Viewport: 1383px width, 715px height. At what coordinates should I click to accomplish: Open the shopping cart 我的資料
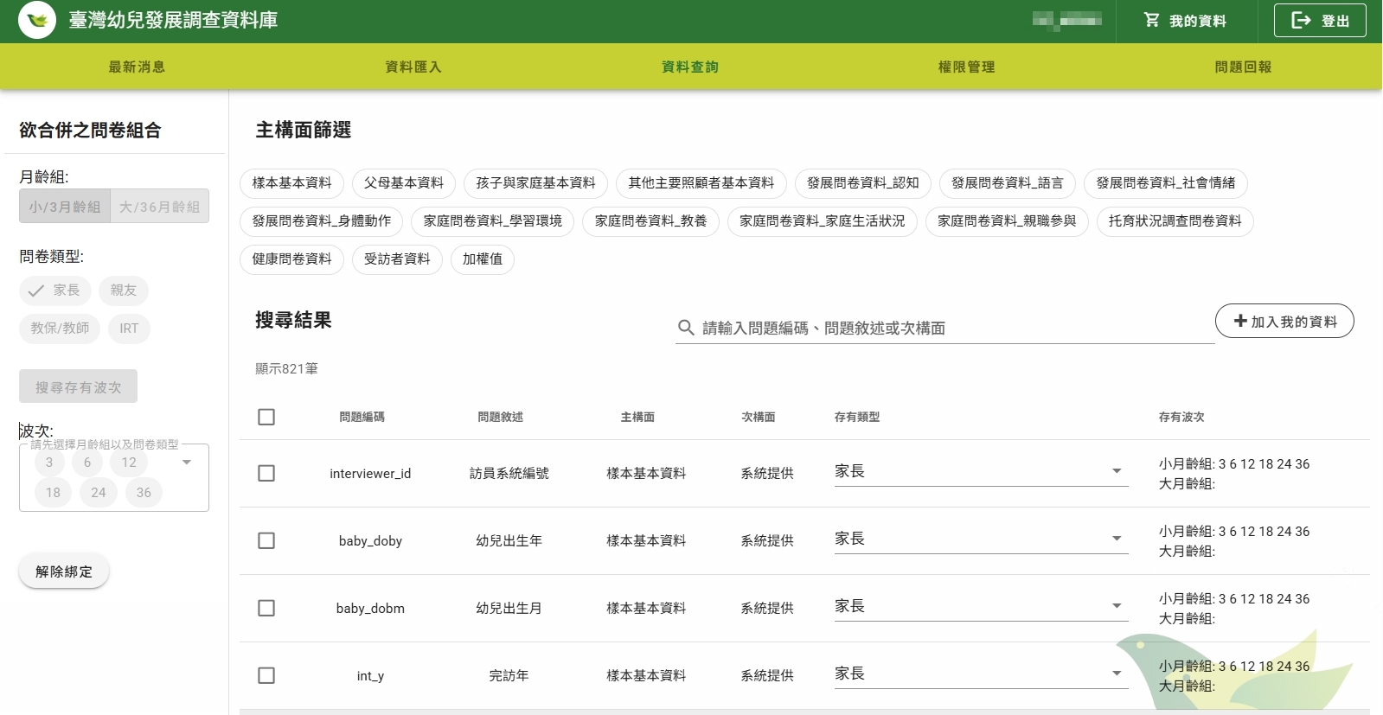pos(1184,21)
